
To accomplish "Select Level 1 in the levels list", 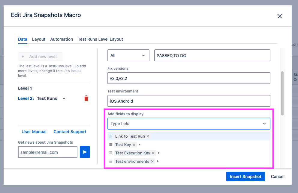I will pos(25,88).
